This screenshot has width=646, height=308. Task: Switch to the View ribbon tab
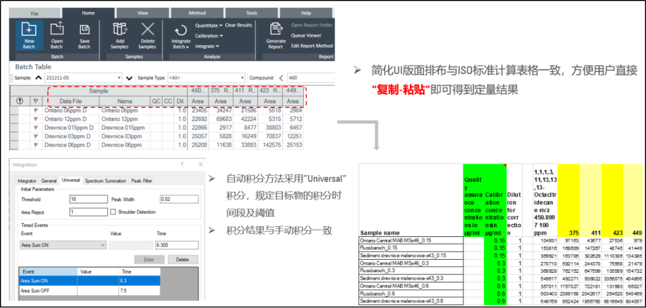click(x=143, y=13)
